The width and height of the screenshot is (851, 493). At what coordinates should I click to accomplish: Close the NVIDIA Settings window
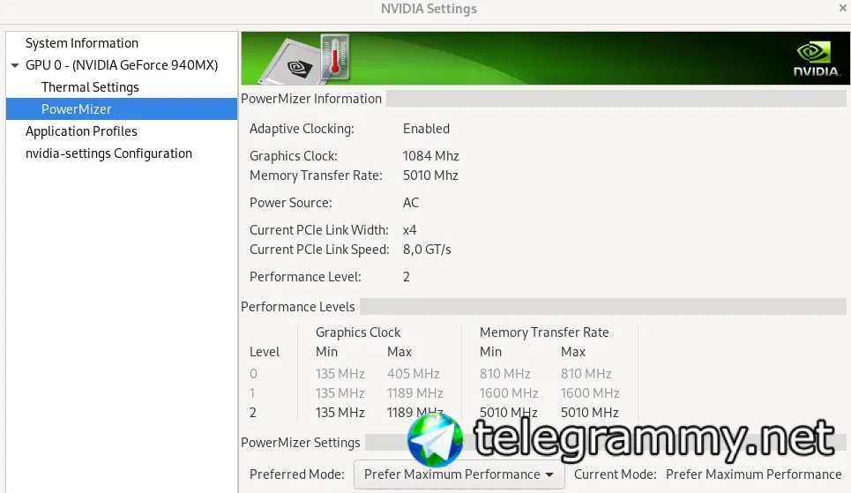click(843, 8)
